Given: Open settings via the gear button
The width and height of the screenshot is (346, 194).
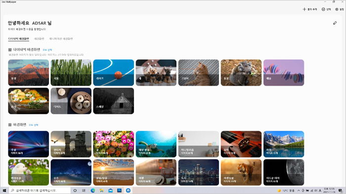Looking at the screenshot, I should click(340, 9).
